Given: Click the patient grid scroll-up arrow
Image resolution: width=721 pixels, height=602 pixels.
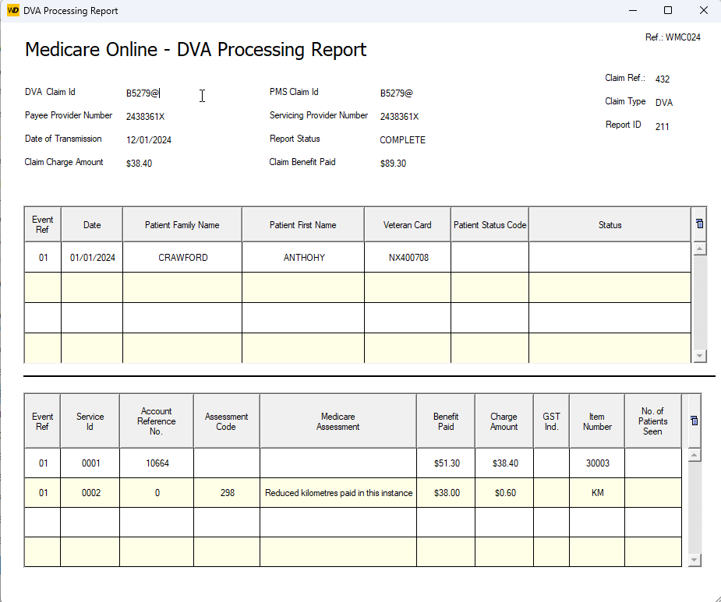Looking at the screenshot, I should click(699, 248).
